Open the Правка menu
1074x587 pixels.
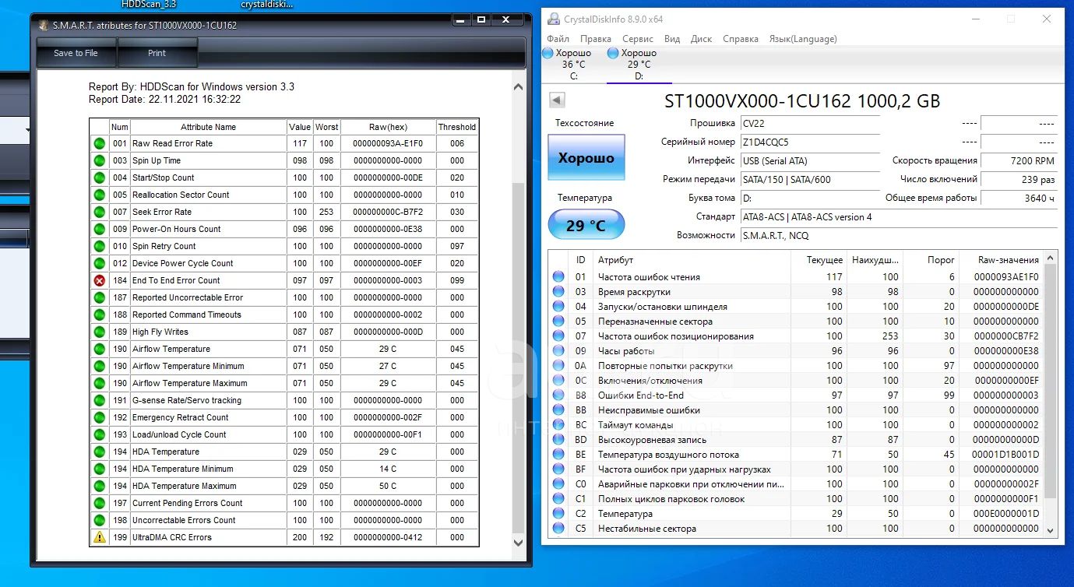(x=596, y=39)
